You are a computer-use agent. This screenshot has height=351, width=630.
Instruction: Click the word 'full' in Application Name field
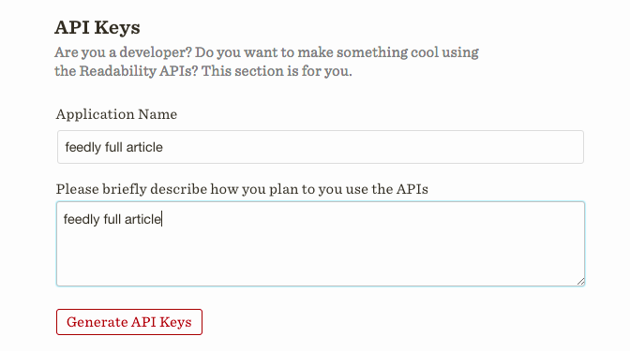tap(113, 147)
